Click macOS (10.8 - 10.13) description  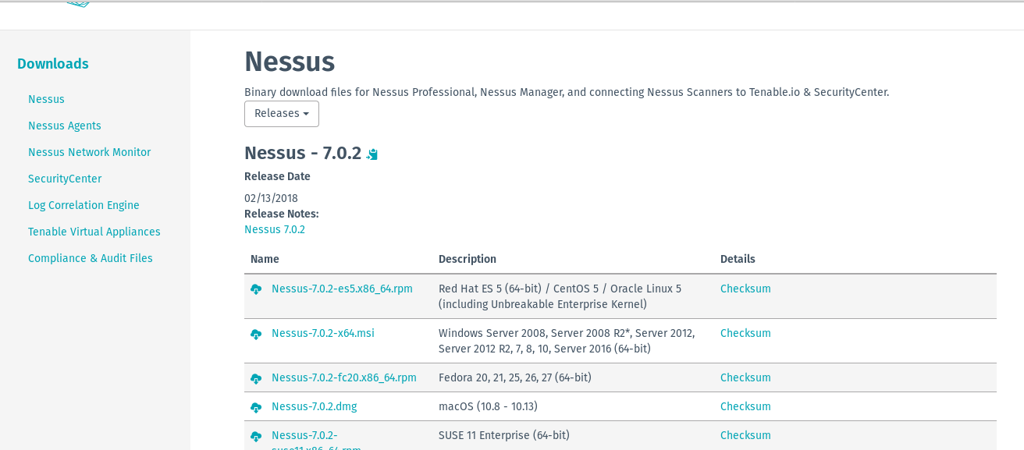coord(488,406)
